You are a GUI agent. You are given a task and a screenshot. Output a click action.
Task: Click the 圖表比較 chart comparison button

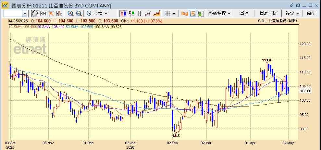click(268, 14)
